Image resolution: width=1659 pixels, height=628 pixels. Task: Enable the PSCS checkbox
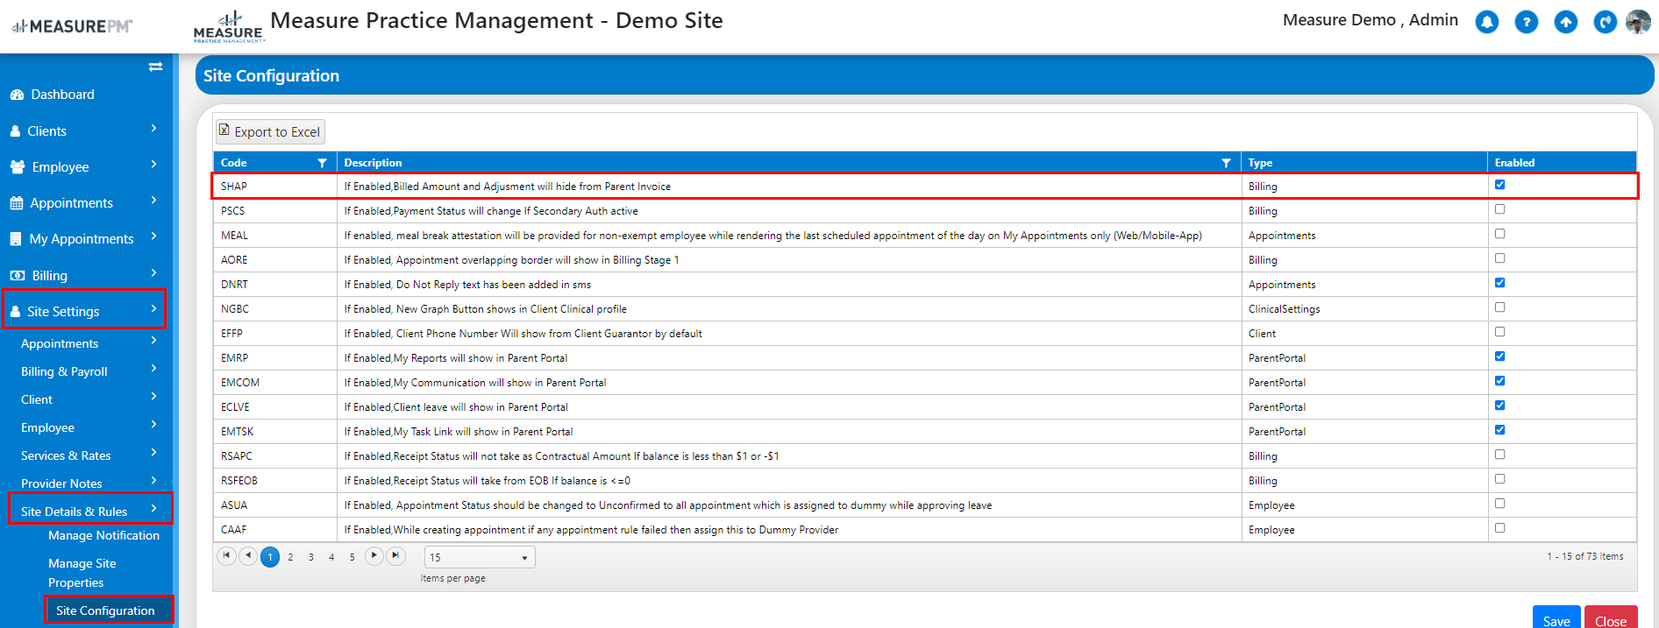1500,209
